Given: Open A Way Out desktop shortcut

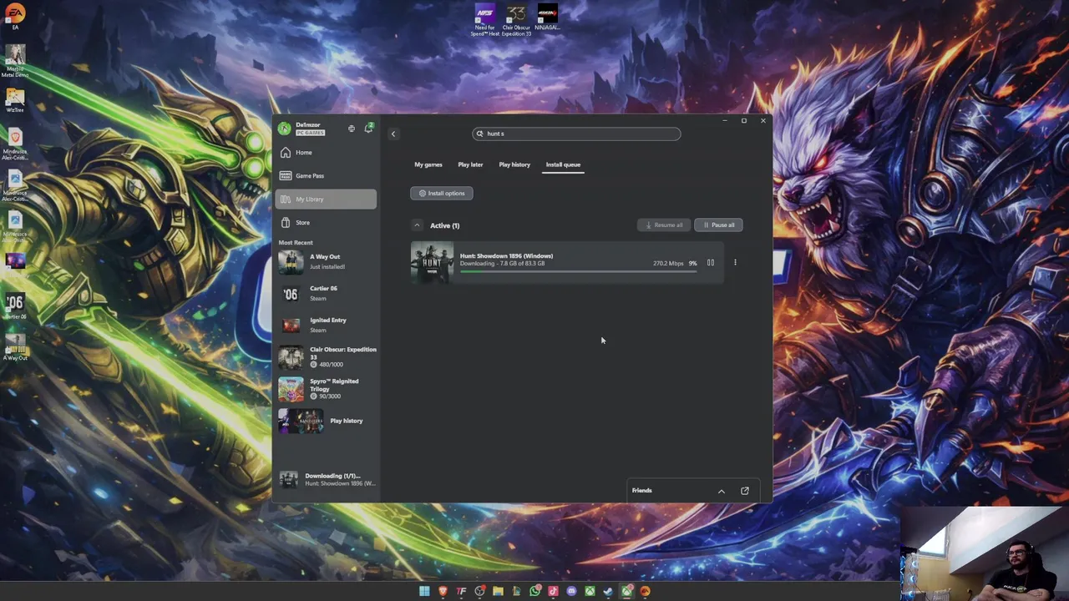Looking at the screenshot, I should pyautogui.click(x=15, y=347).
